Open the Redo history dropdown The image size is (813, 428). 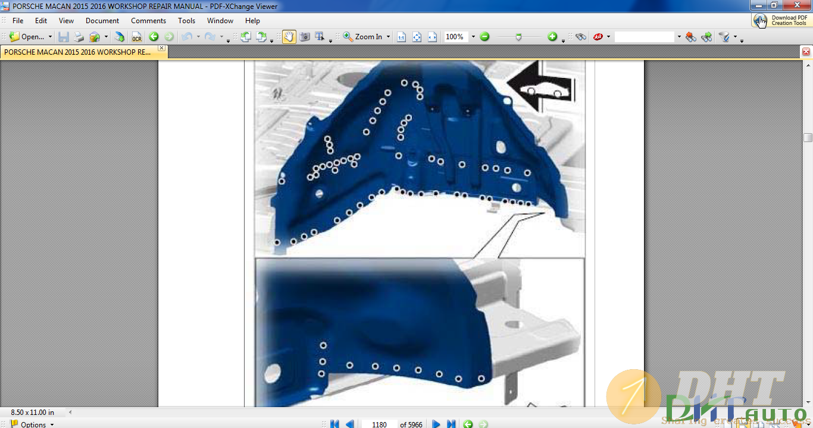[221, 37]
